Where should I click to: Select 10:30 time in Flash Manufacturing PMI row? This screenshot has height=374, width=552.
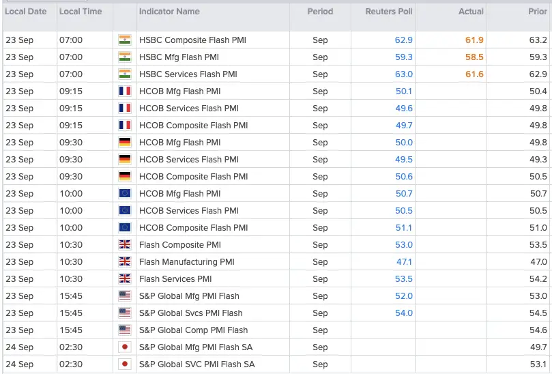(x=71, y=262)
